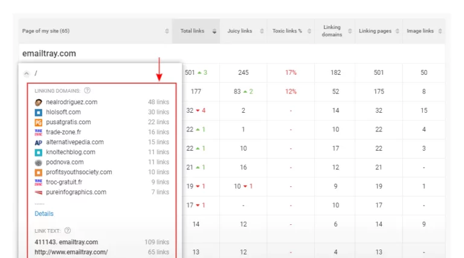The width and height of the screenshot is (464, 258).
Task: Open podnova.com domain link
Action: point(65,162)
